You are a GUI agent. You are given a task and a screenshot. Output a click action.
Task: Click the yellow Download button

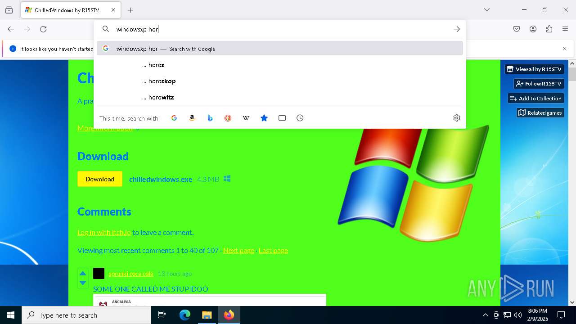coord(100,179)
